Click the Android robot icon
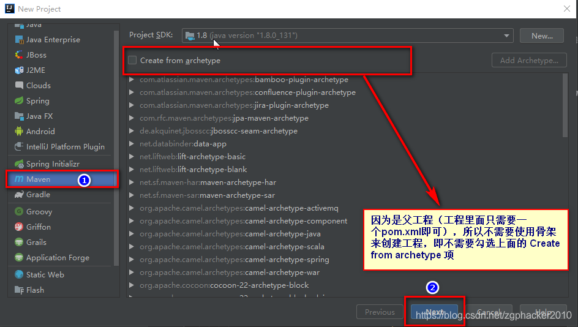578x327 pixels. (x=19, y=131)
